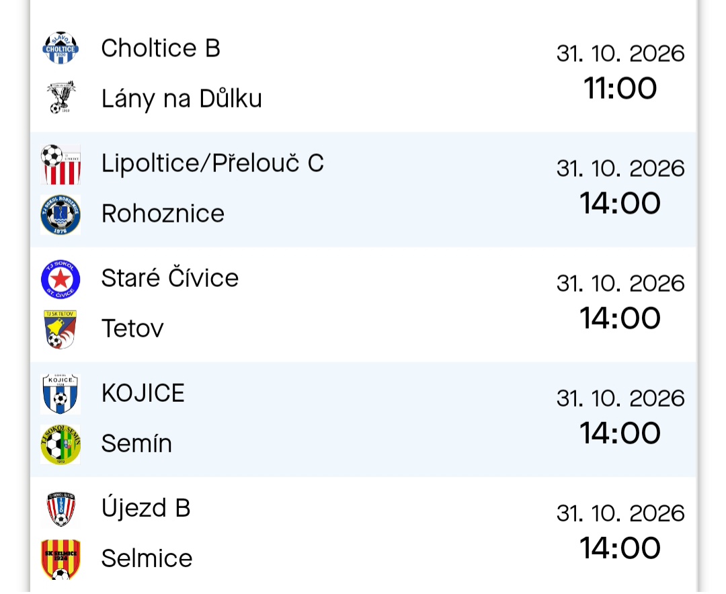
Task: Open the KOJICE blue striped crest
Action: (x=61, y=394)
